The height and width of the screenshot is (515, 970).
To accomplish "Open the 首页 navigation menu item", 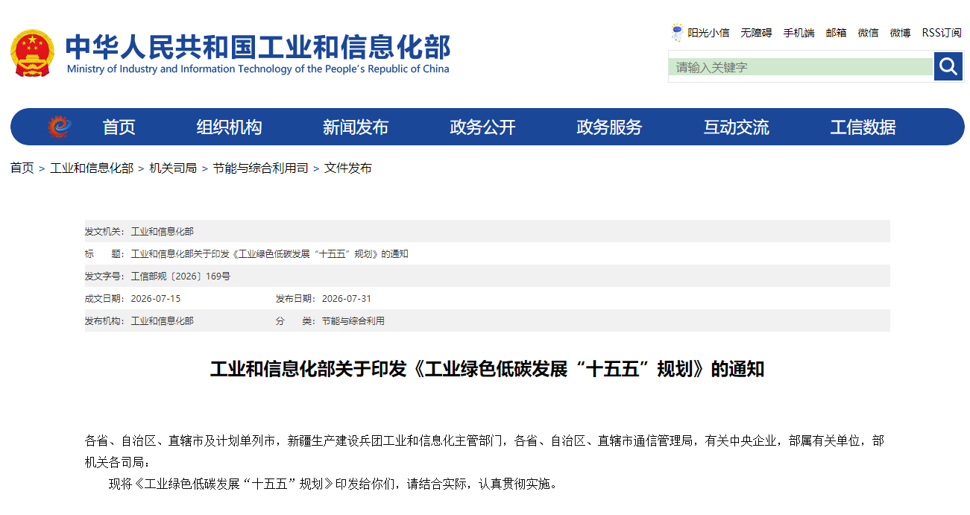I will (x=119, y=127).
